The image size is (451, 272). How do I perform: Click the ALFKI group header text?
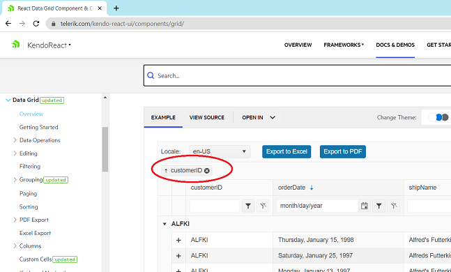coord(181,224)
